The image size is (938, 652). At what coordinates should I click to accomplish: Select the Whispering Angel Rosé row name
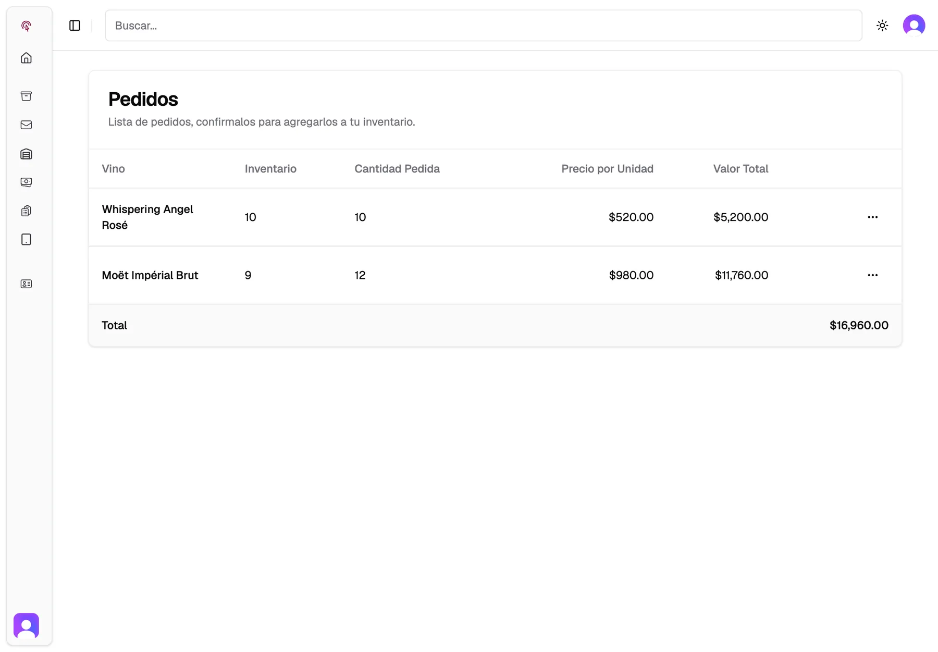pyautogui.click(x=147, y=217)
